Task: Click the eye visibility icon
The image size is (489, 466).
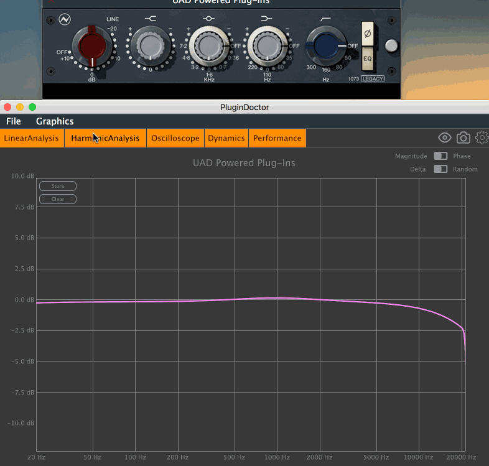Action: (x=444, y=137)
